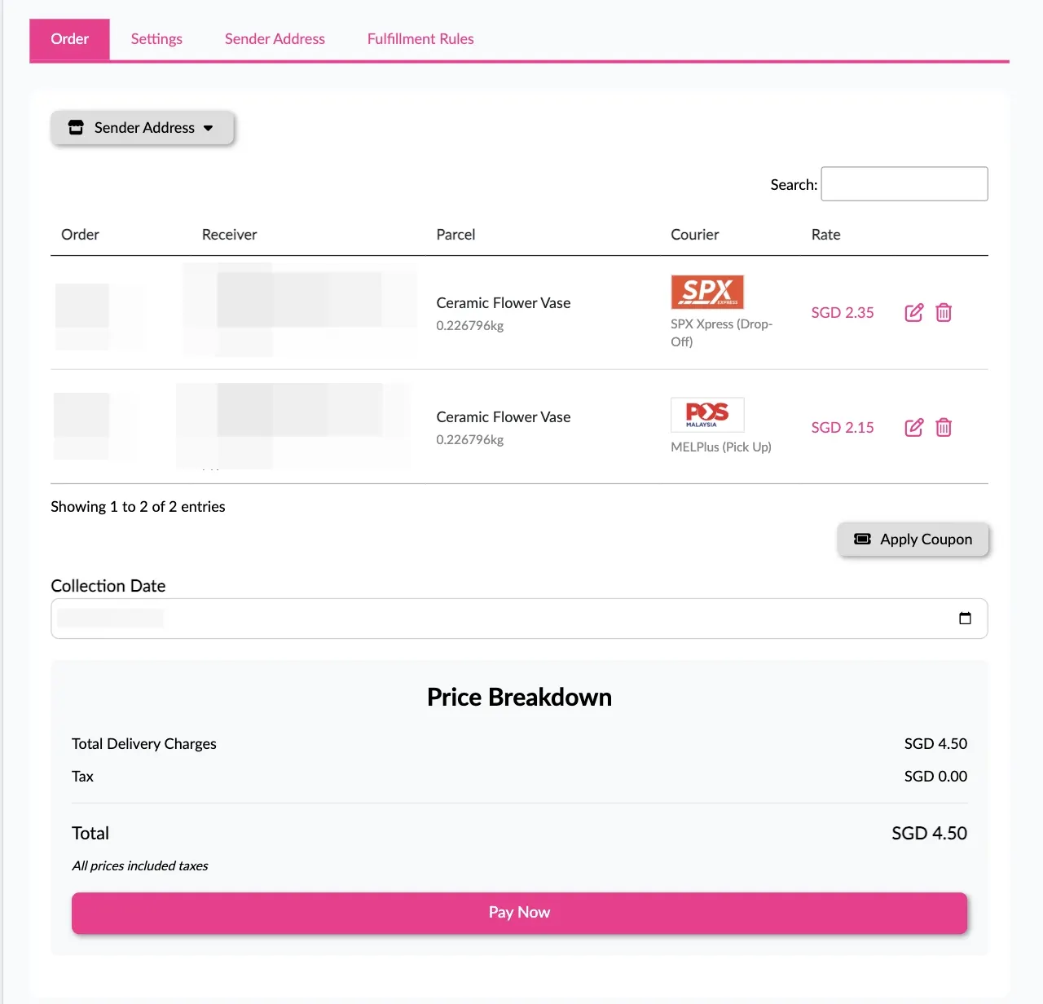Image resolution: width=1043 pixels, height=1004 pixels.
Task: Open the Collection Date calendar picker
Action: [x=965, y=619]
